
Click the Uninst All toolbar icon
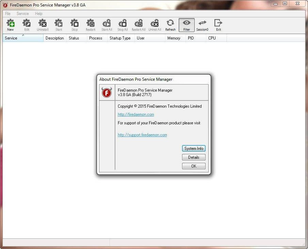(155, 25)
